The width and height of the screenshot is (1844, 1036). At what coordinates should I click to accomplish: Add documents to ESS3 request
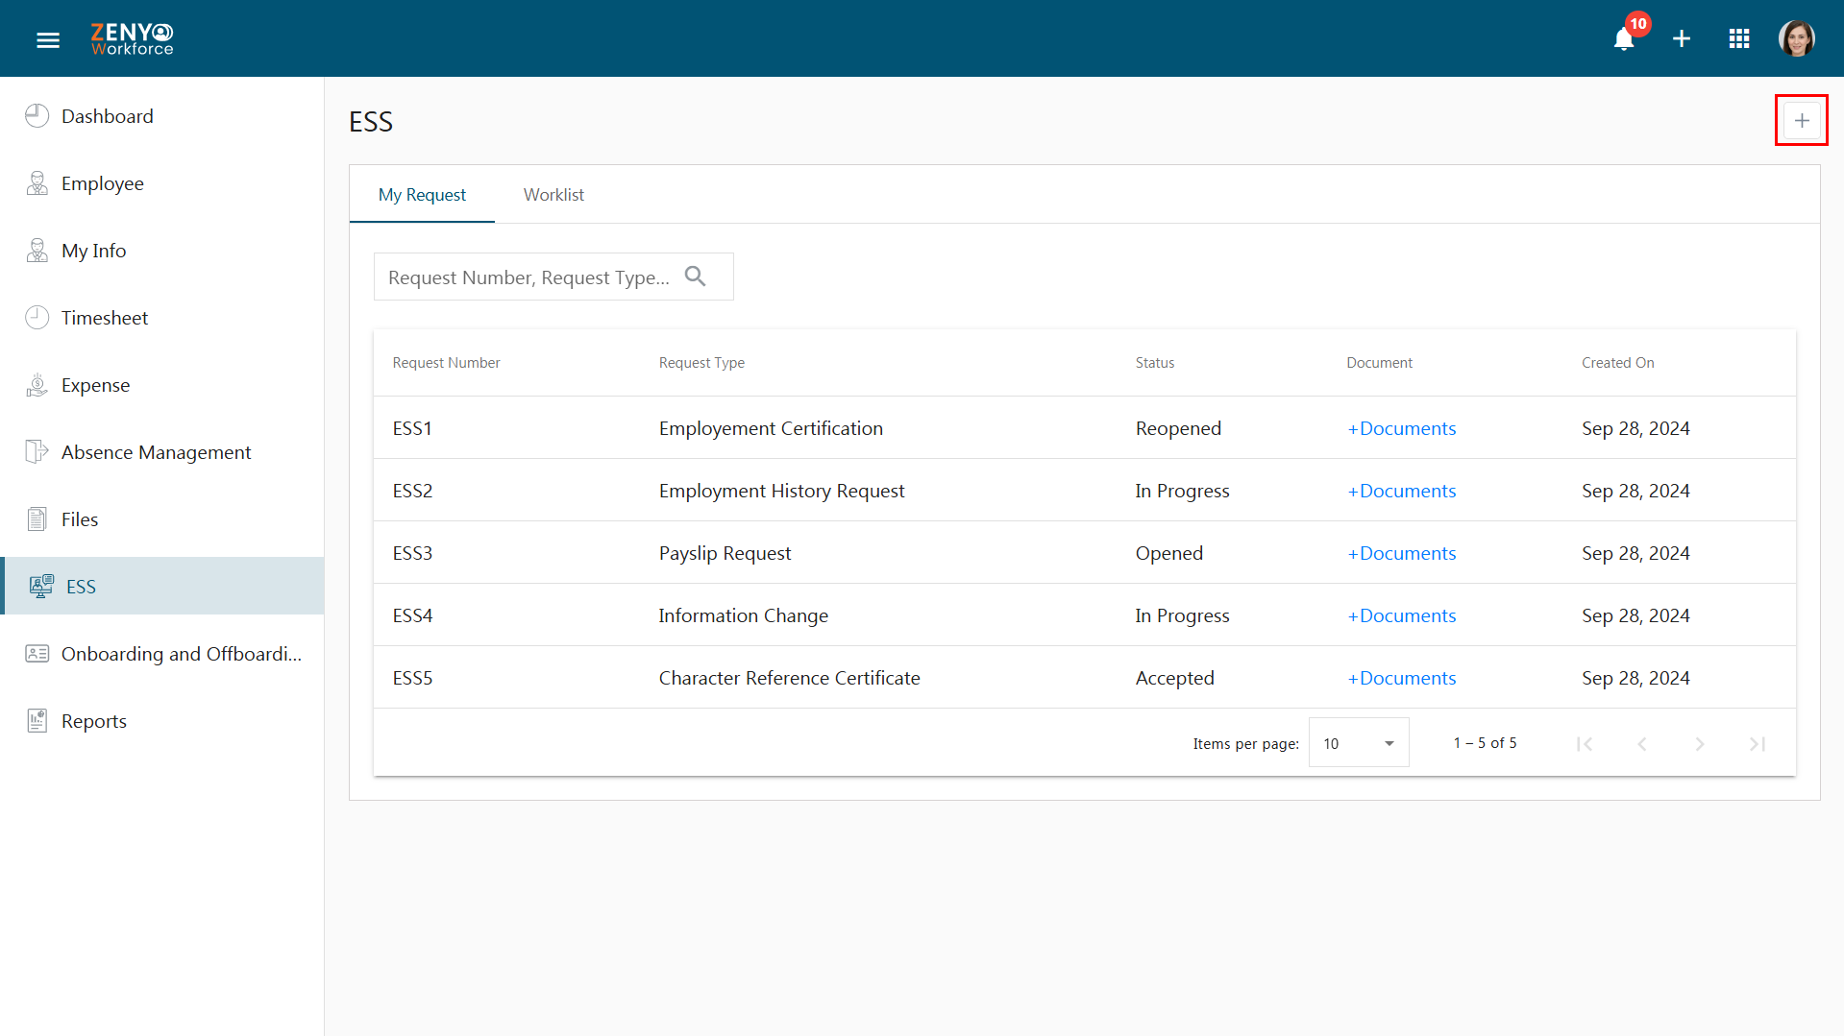point(1401,553)
